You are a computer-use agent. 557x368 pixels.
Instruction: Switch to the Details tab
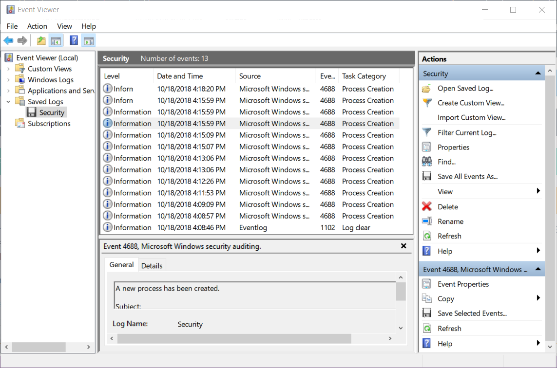pyautogui.click(x=152, y=266)
